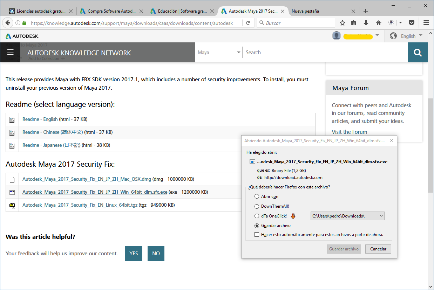Click the search magnifier in Buscar box
The width and height of the screenshot is (434, 290).
[262, 23]
